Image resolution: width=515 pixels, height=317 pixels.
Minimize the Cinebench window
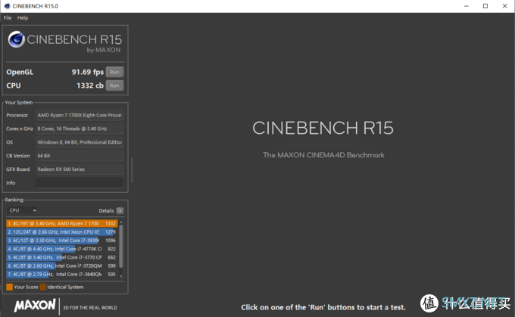[466, 6]
